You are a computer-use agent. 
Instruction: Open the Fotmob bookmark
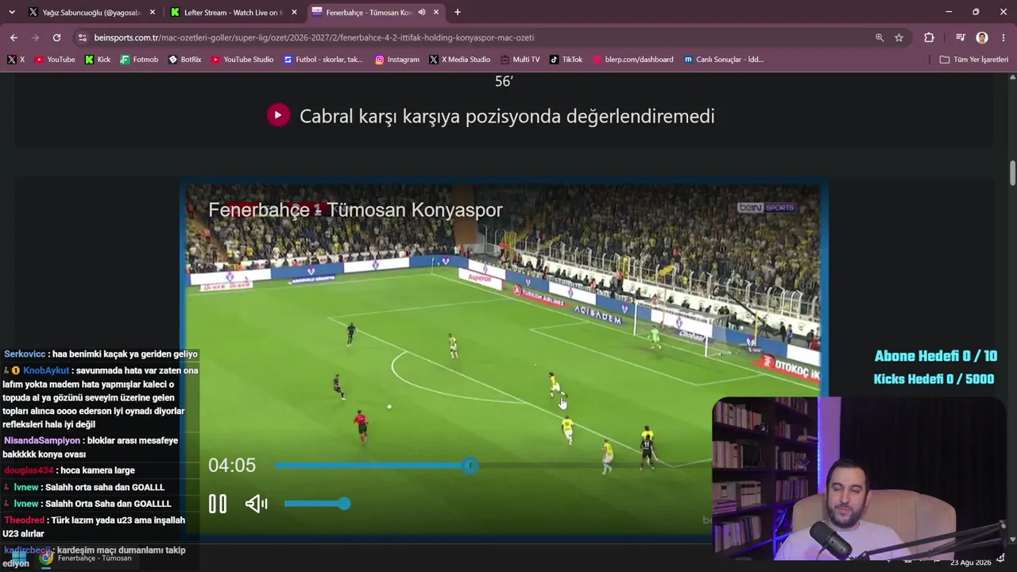(139, 60)
